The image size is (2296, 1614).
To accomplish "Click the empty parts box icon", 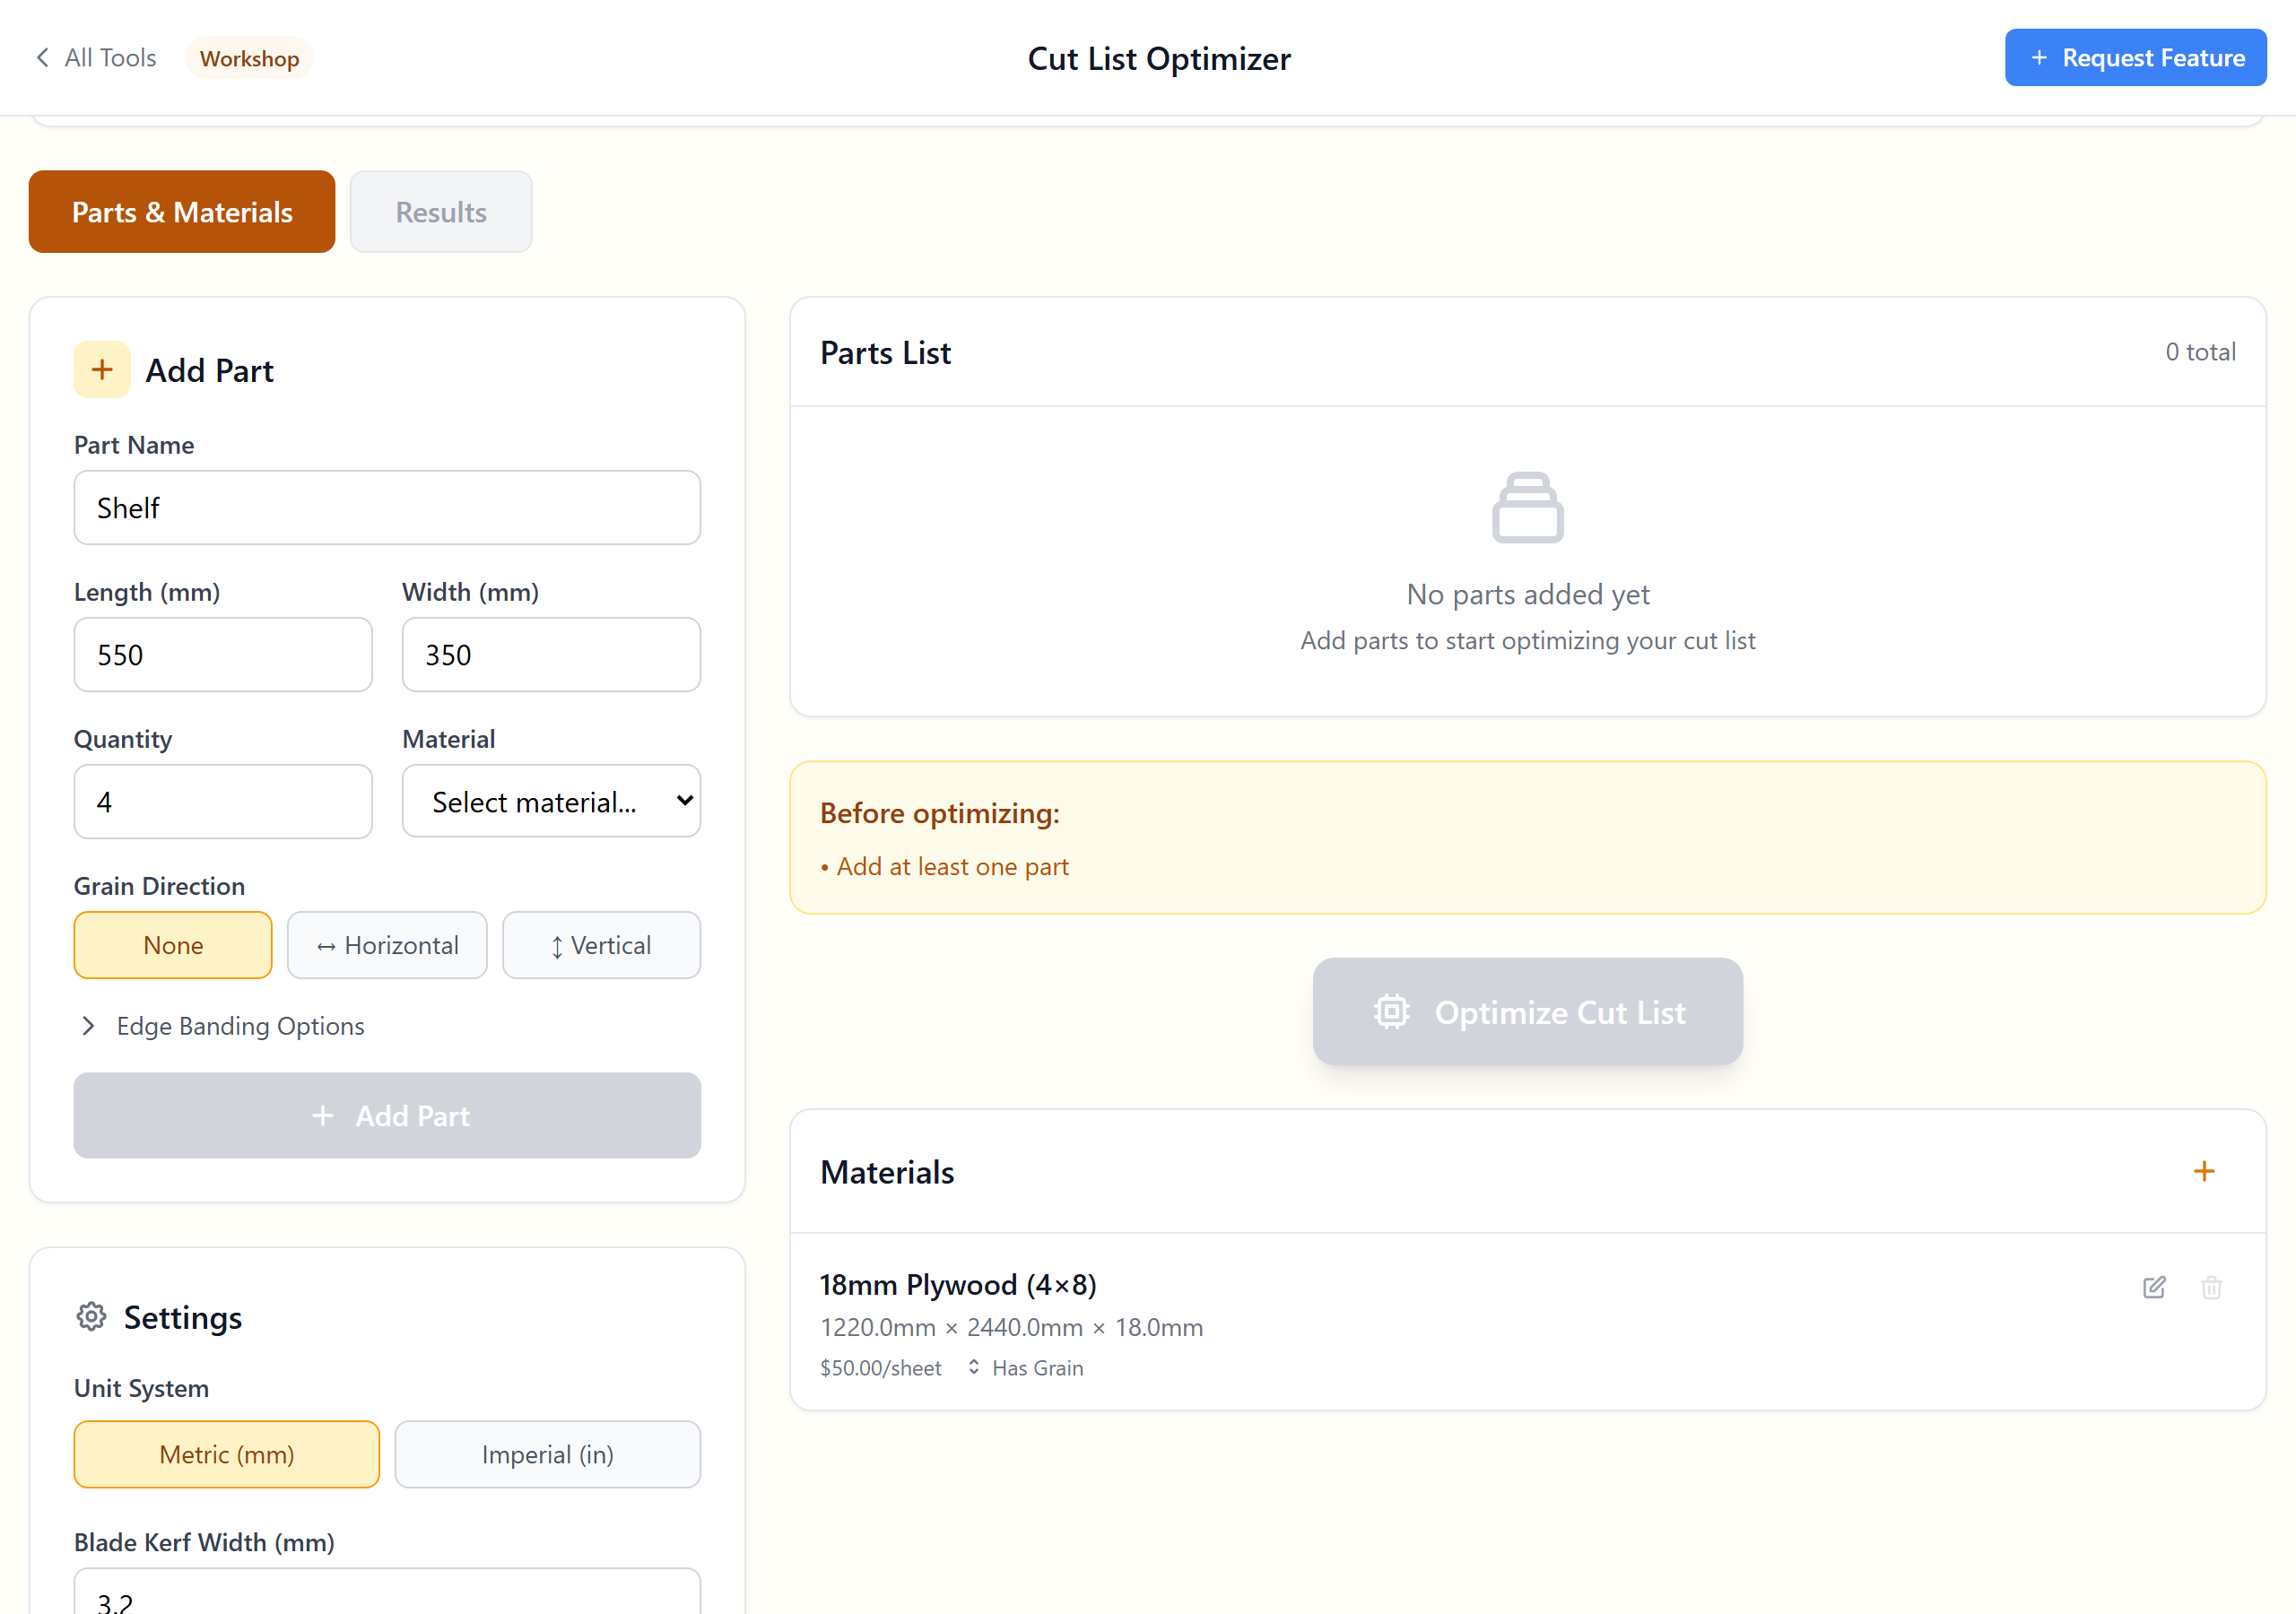I will point(1527,508).
